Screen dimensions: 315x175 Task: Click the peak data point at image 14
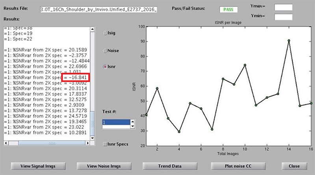289,41
